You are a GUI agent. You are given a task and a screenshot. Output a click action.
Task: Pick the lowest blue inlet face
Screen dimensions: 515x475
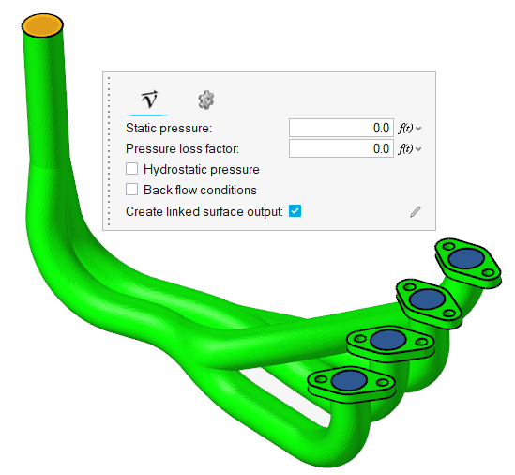coord(349,380)
